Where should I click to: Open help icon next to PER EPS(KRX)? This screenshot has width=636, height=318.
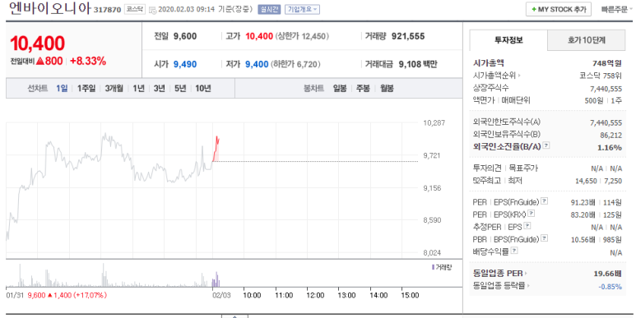531,214
